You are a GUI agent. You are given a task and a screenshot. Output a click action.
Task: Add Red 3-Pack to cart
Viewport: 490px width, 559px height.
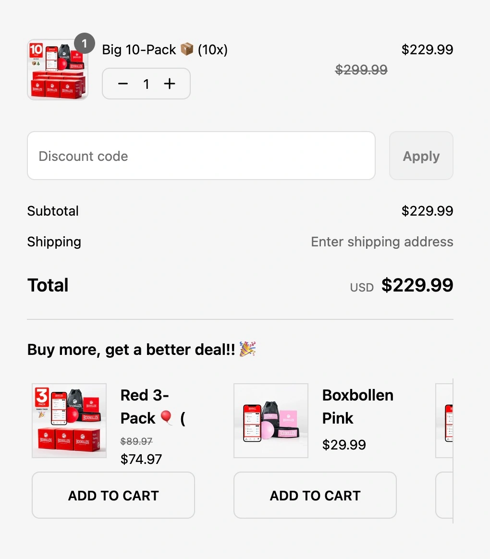[x=113, y=495]
